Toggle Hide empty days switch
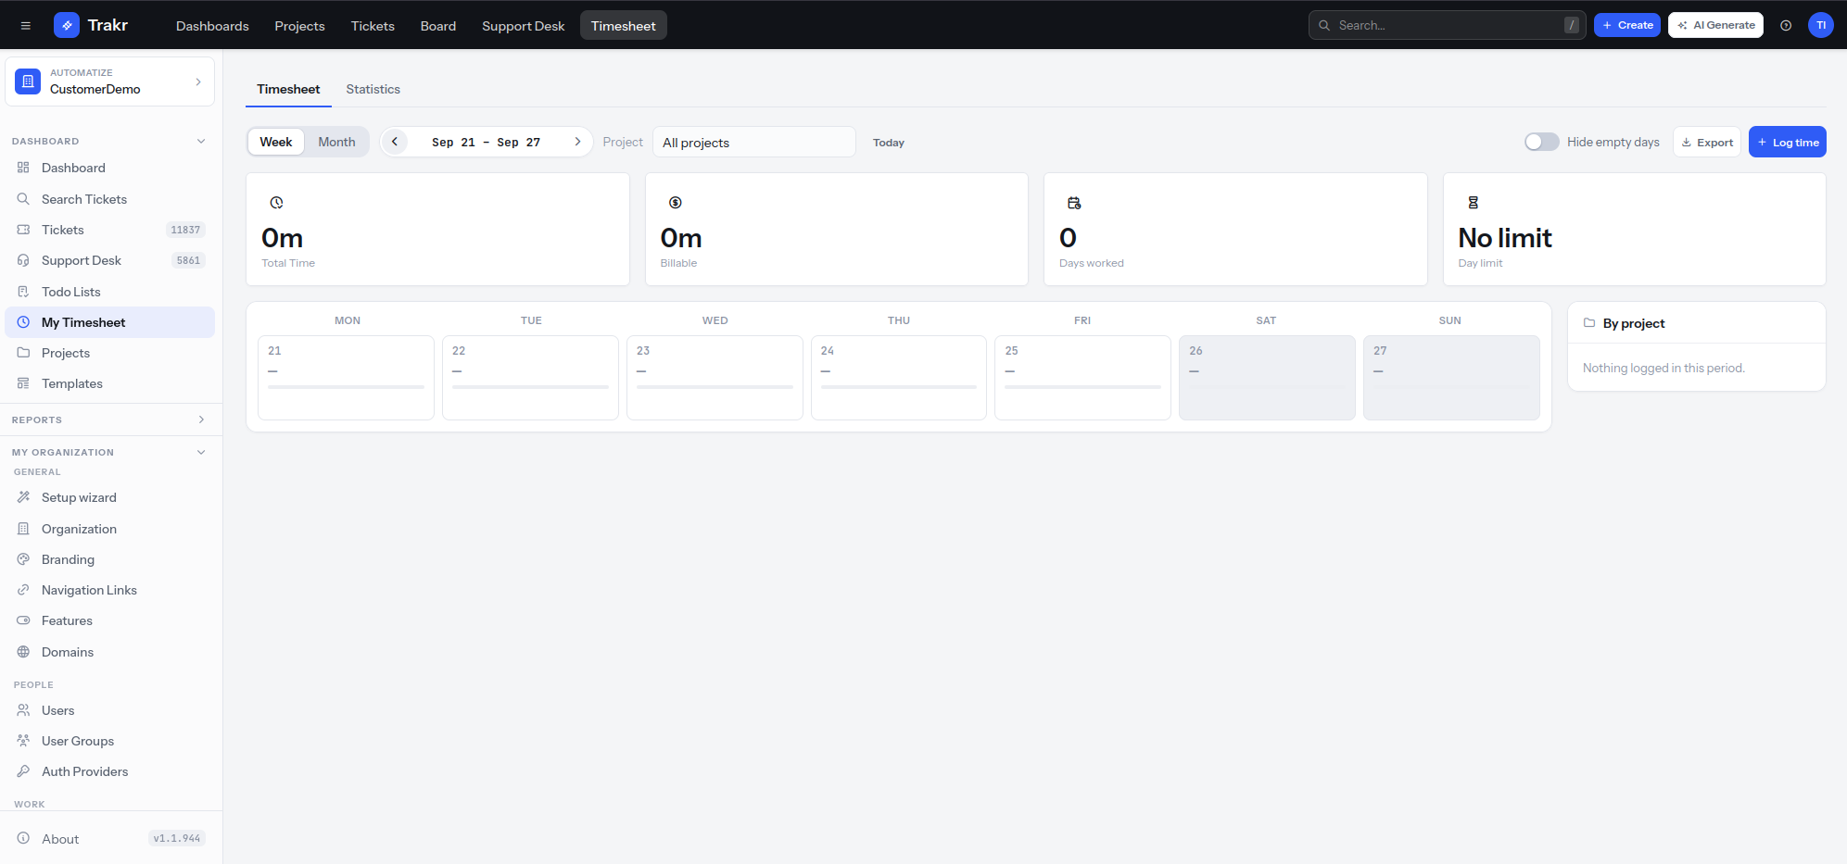Screen dimensions: 1847x864 tap(1542, 142)
